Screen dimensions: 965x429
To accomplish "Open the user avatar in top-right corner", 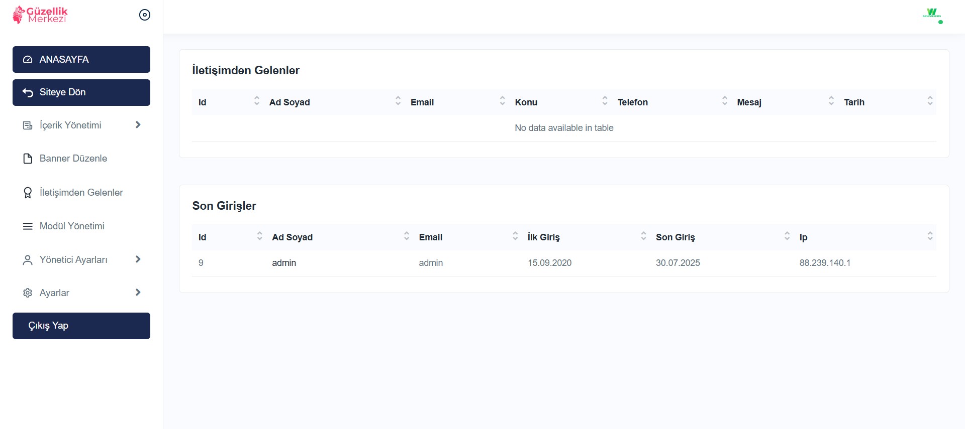I will (x=932, y=15).
